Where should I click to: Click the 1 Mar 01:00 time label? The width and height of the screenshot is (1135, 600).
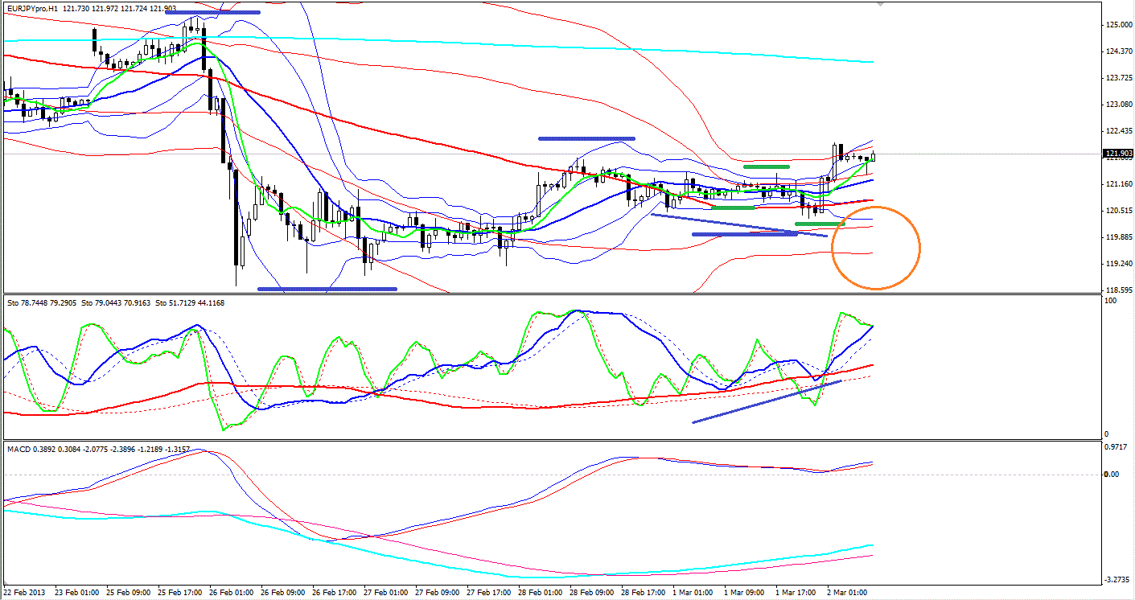tap(694, 593)
